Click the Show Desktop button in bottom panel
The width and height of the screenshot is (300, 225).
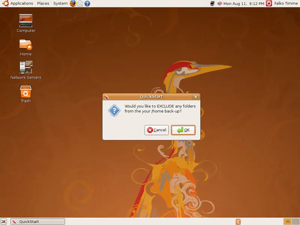point(4,222)
